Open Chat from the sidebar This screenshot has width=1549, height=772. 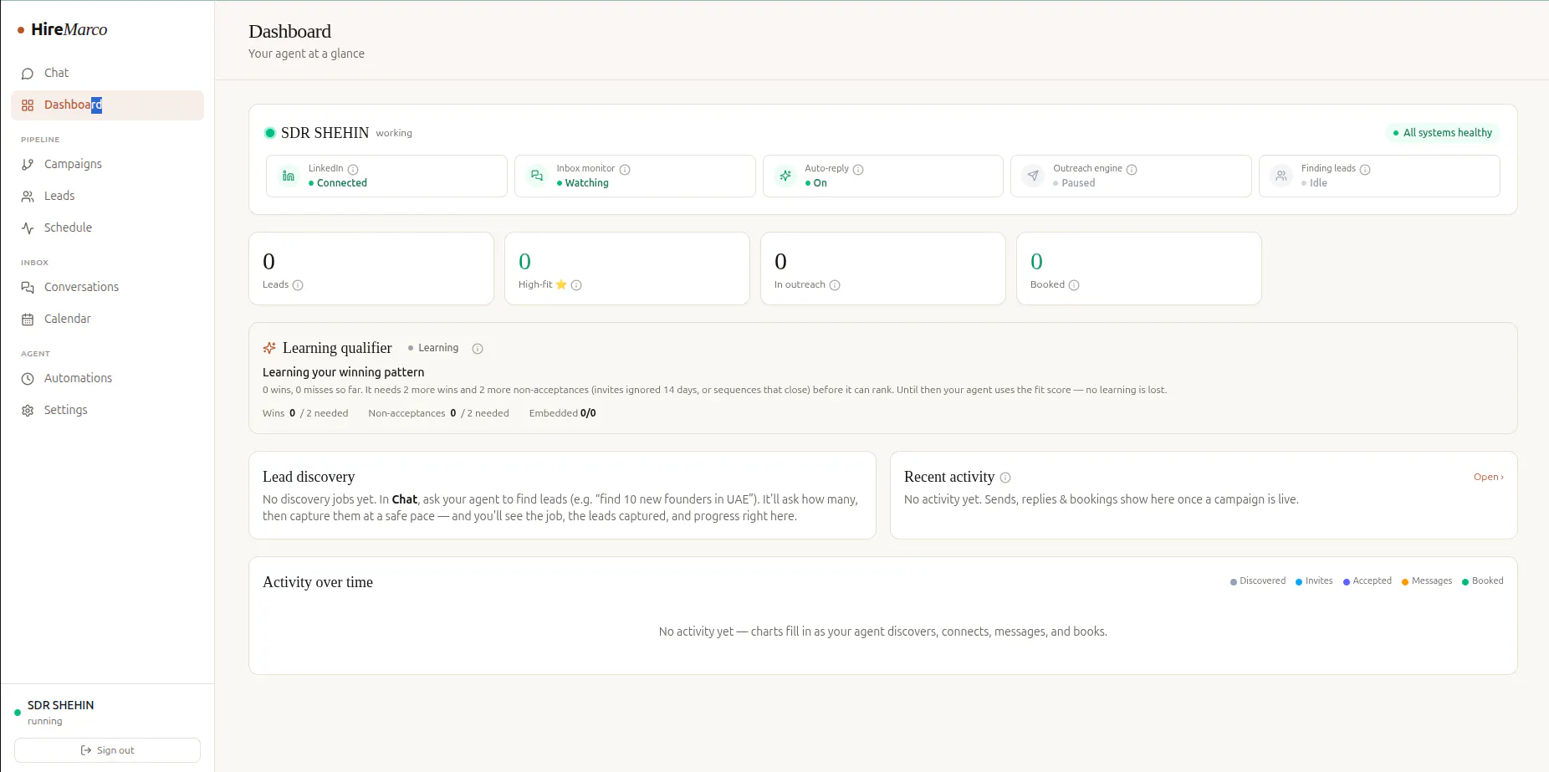pyautogui.click(x=107, y=73)
